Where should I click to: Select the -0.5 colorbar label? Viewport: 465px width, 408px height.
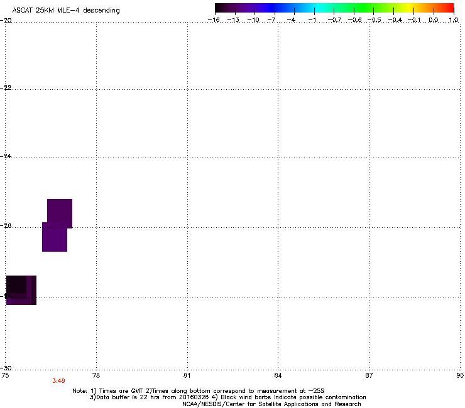coord(375,20)
